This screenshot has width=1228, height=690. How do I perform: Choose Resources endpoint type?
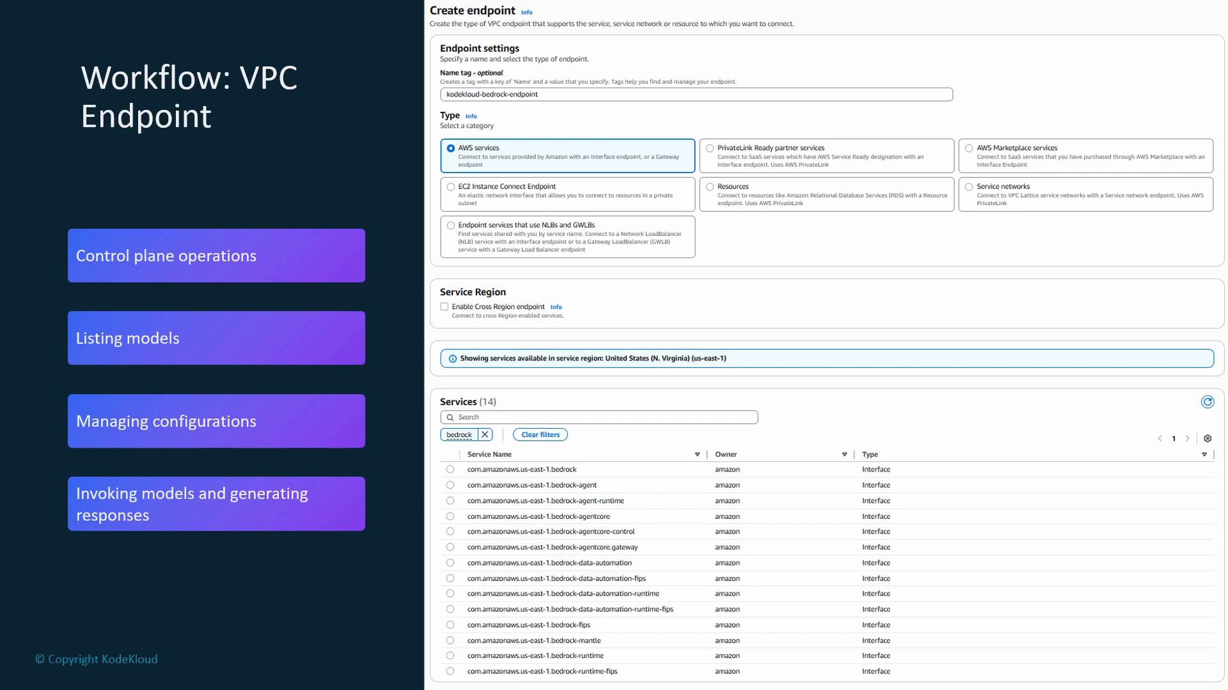coord(710,187)
